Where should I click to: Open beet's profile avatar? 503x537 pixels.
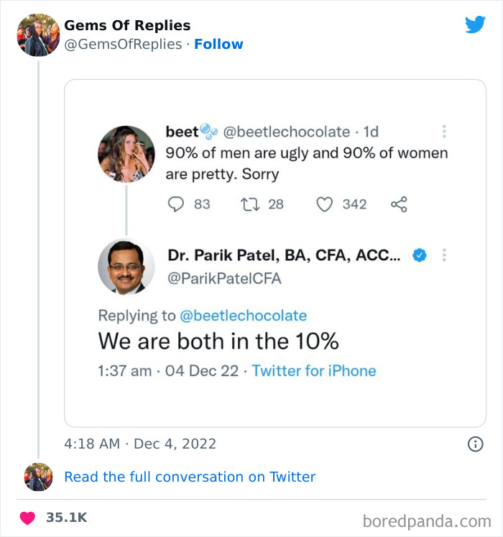click(x=126, y=154)
